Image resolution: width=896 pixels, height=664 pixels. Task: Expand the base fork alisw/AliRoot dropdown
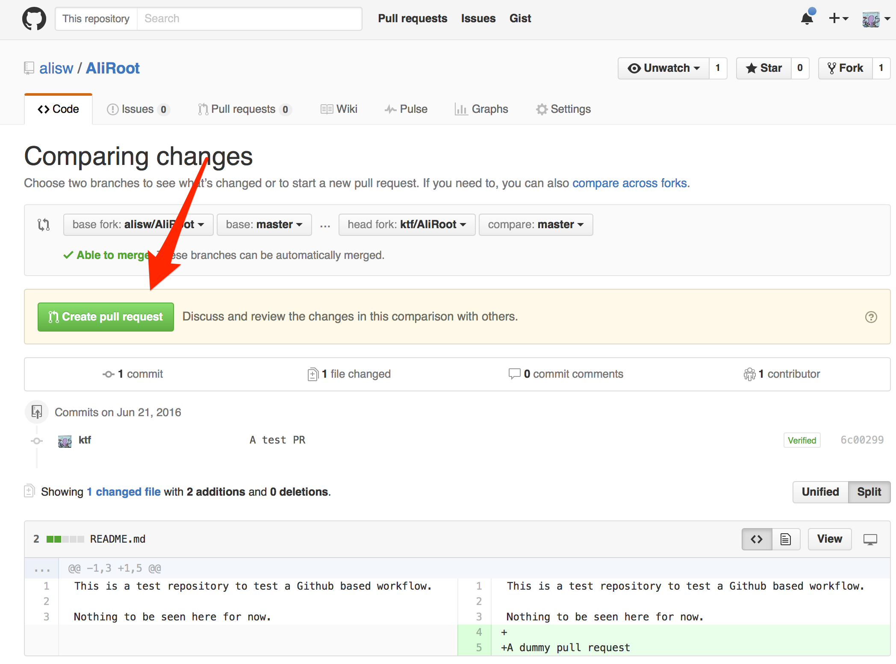click(x=138, y=225)
